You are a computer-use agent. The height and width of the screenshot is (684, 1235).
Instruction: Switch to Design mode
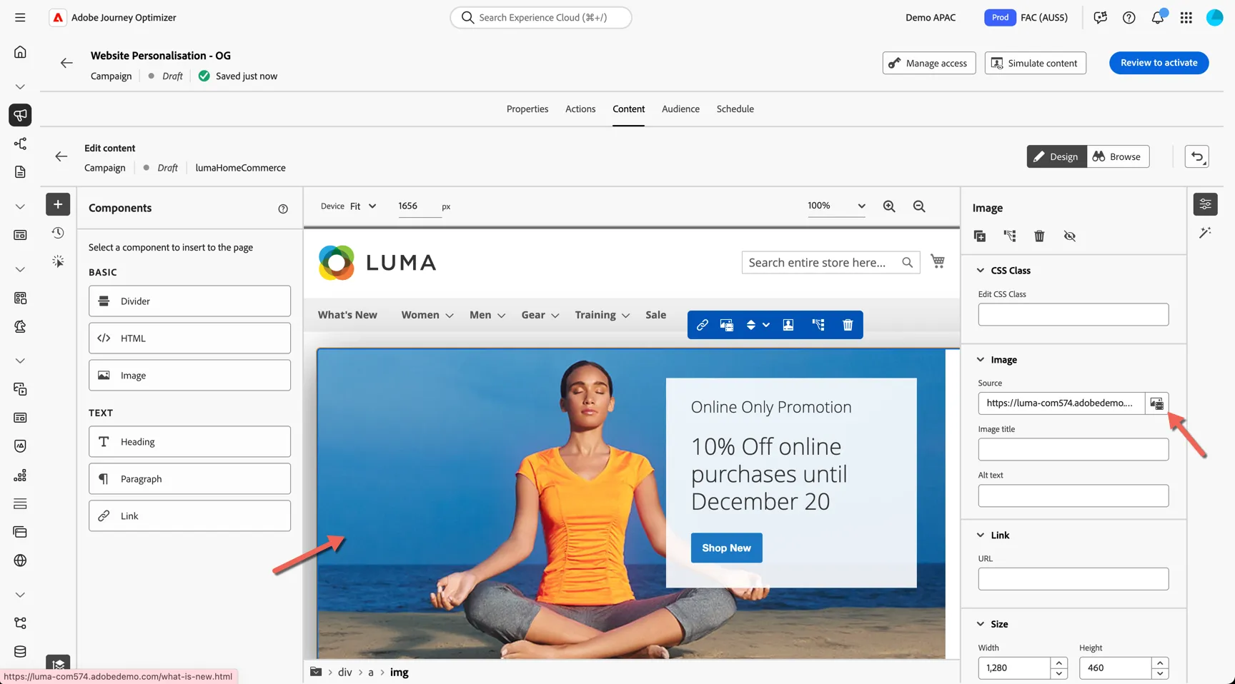pos(1056,156)
